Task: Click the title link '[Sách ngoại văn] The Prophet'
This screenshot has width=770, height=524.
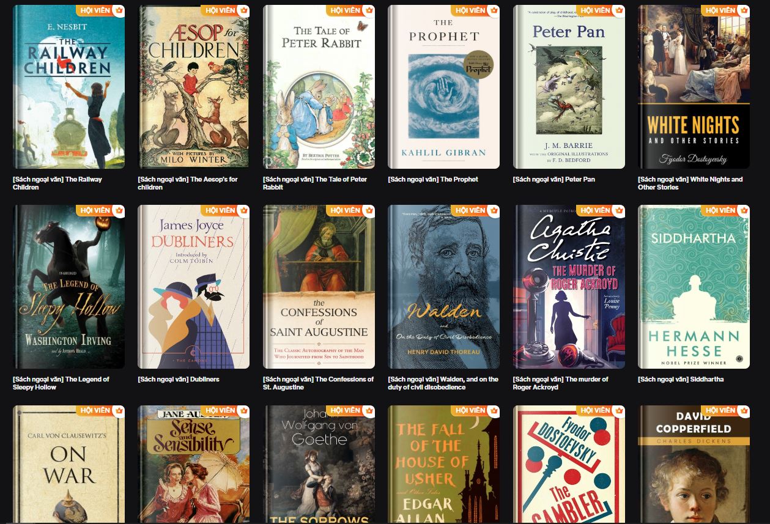Action: click(x=433, y=179)
